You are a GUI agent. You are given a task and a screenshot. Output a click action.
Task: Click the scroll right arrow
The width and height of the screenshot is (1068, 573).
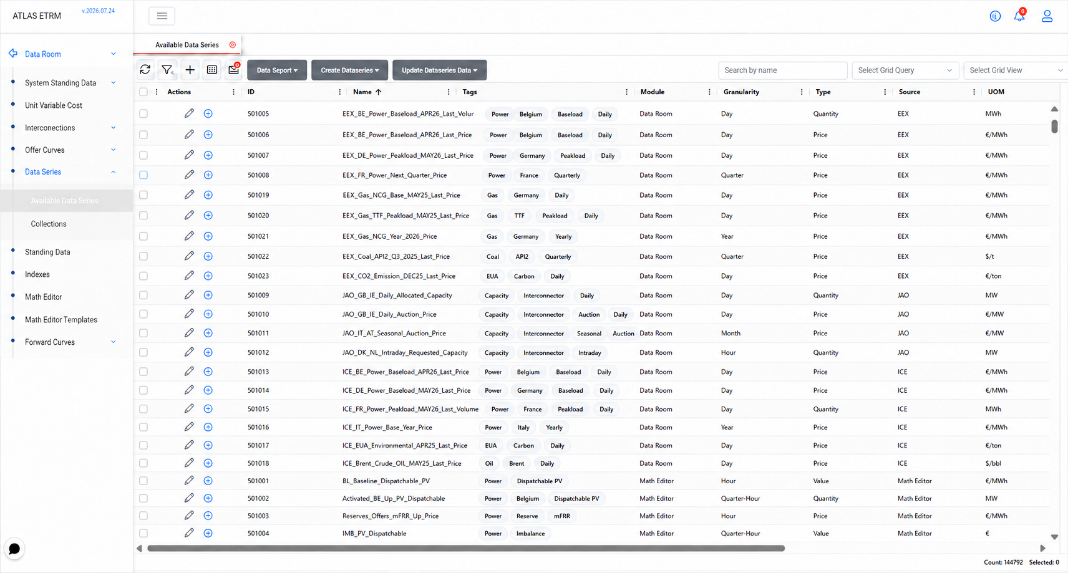(1042, 549)
